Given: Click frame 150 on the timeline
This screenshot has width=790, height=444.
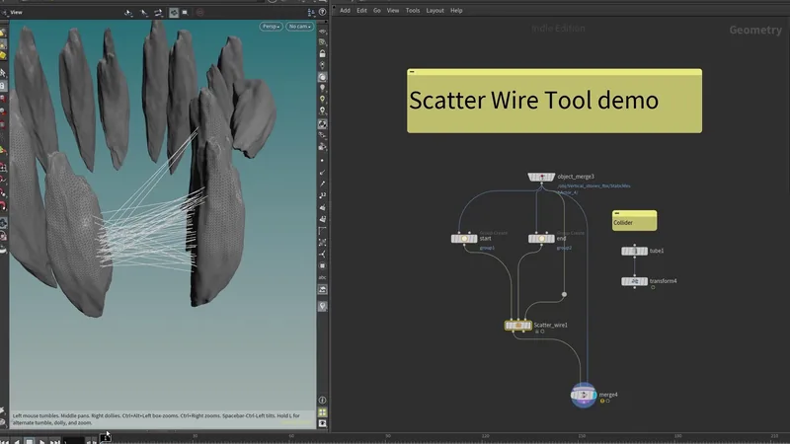Looking at the screenshot, I should tap(582, 436).
